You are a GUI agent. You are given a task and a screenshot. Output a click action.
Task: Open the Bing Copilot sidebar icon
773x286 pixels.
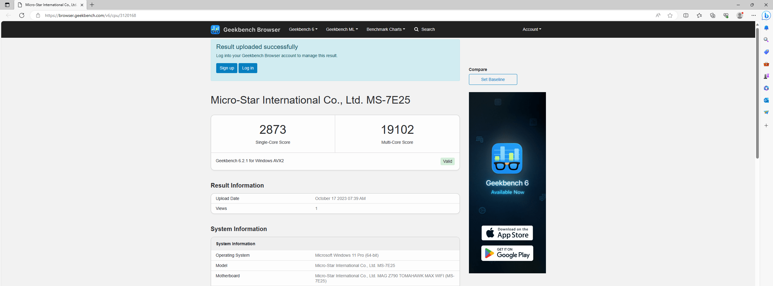766,15
